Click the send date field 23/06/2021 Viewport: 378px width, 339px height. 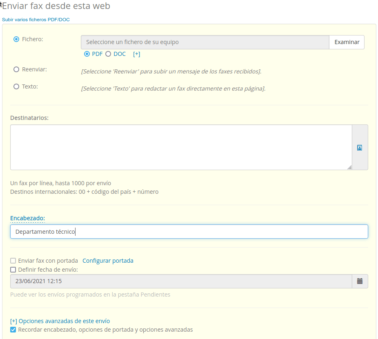tap(181, 281)
